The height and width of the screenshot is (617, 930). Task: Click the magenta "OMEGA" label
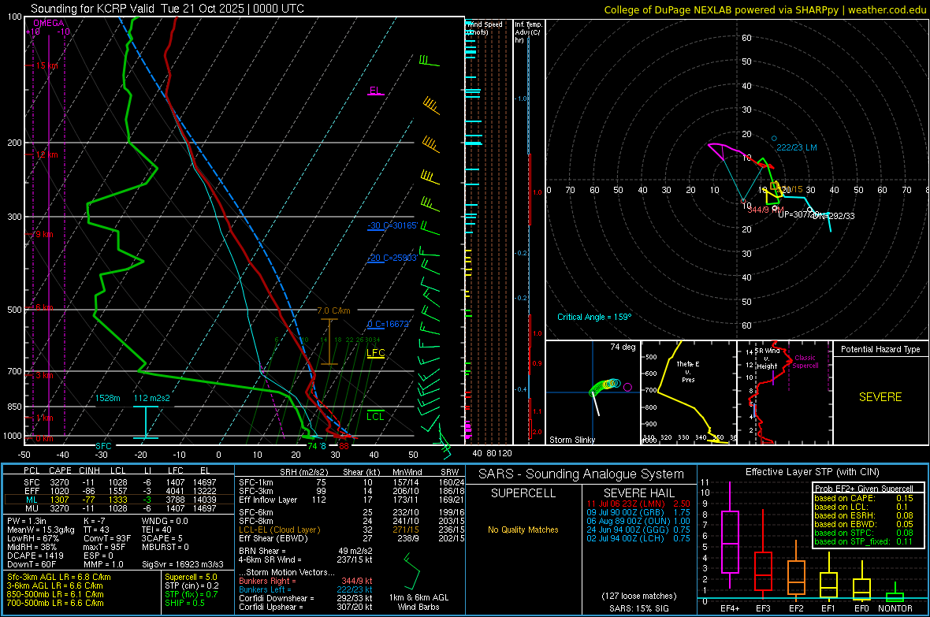pos(49,23)
